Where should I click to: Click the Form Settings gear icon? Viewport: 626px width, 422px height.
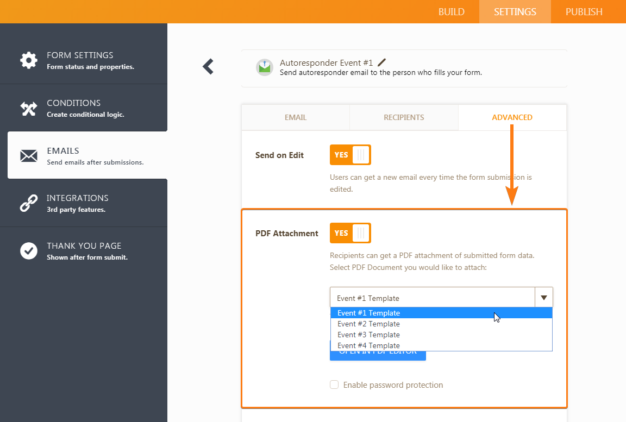pos(29,60)
